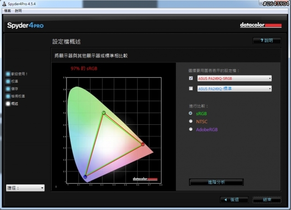Screen dimensions: 291x210
Task: Click the 檢視校準 step label in sidebar
Action: coord(18,96)
